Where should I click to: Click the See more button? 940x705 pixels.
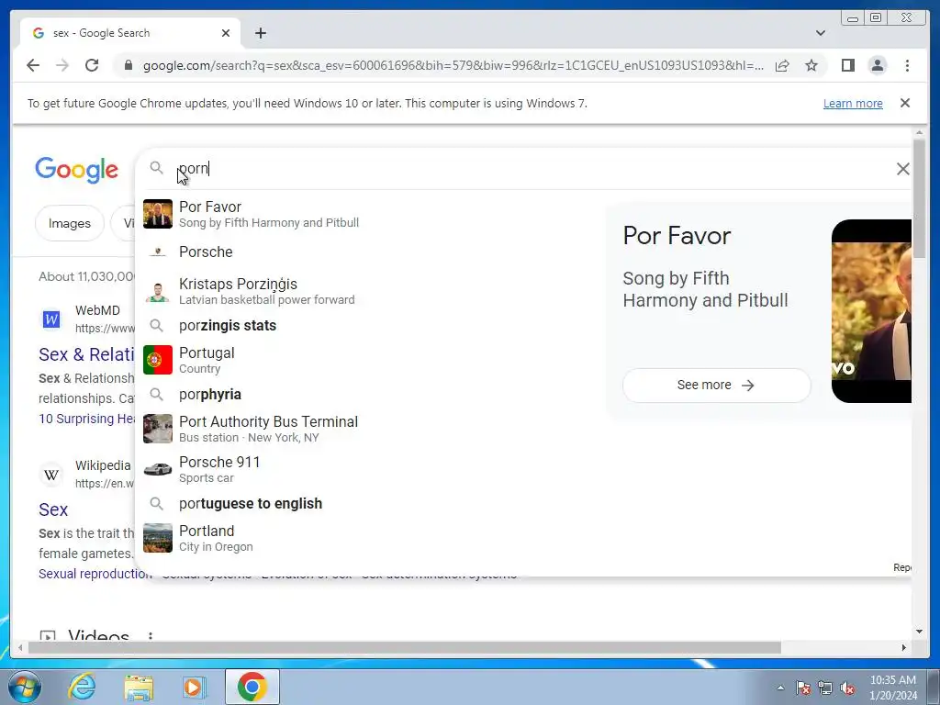716,385
